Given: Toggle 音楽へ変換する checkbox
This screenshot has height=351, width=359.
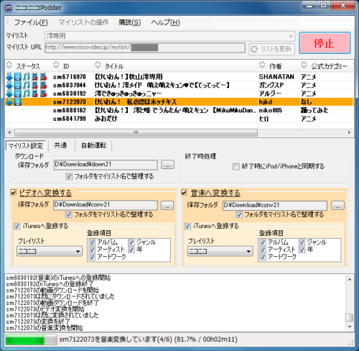Looking at the screenshot, I should click(184, 192).
